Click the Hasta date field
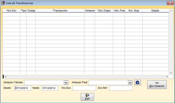The image size is (175, 103). (x=50, y=88)
